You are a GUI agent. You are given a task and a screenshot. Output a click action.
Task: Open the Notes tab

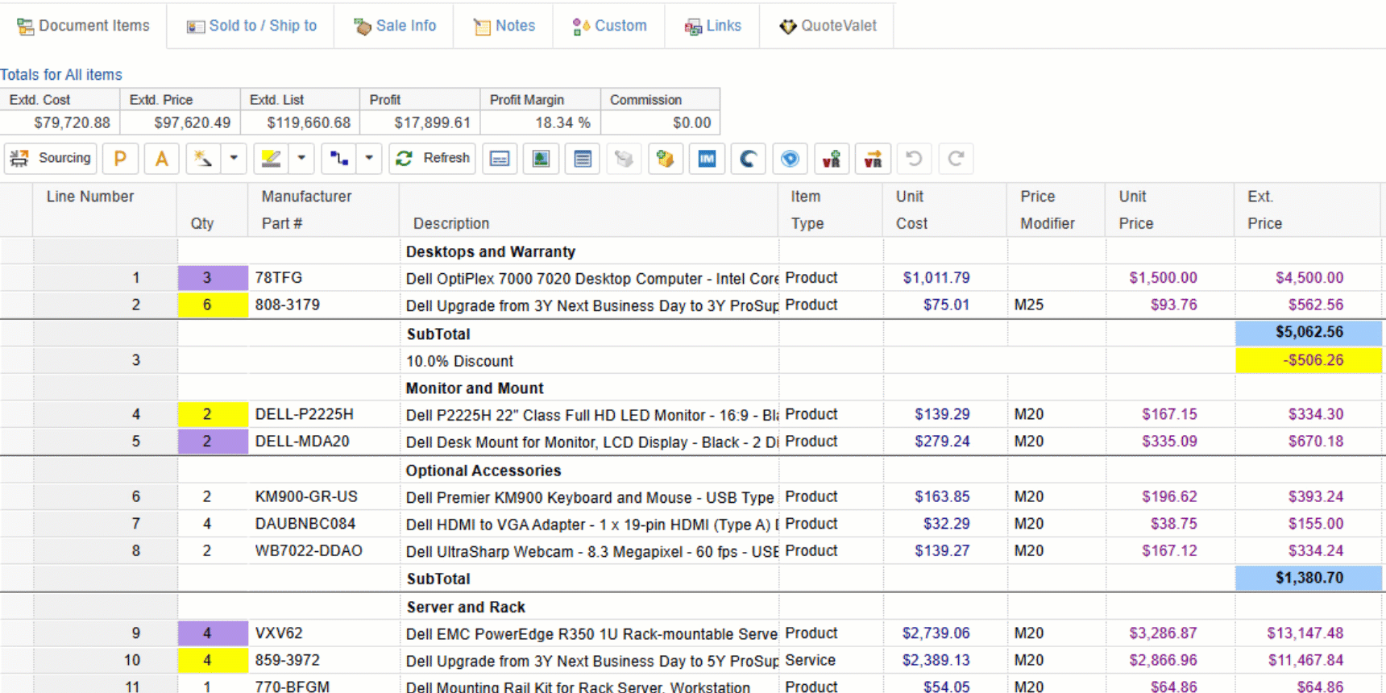pos(504,26)
